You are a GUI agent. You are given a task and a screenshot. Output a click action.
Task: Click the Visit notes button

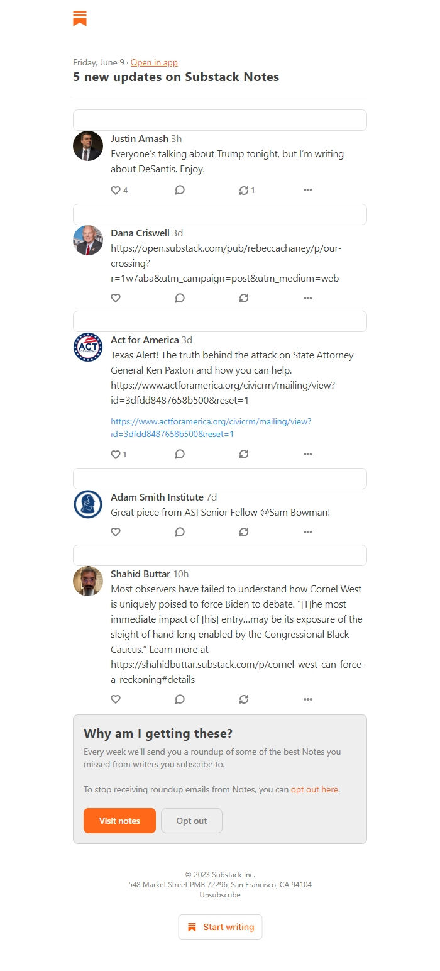point(119,821)
